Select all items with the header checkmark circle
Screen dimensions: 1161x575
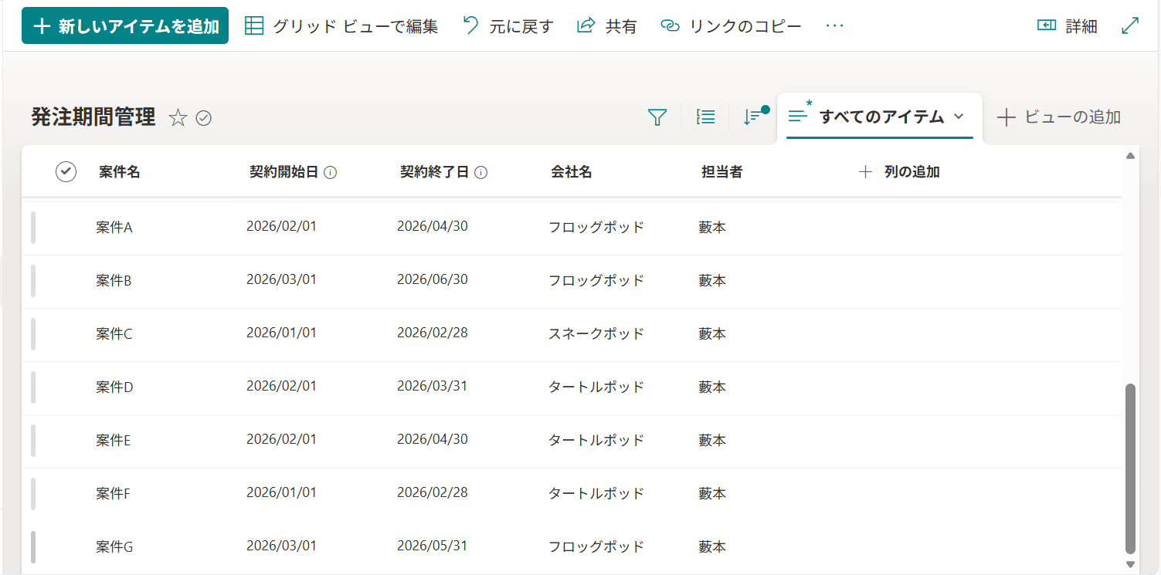point(66,171)
